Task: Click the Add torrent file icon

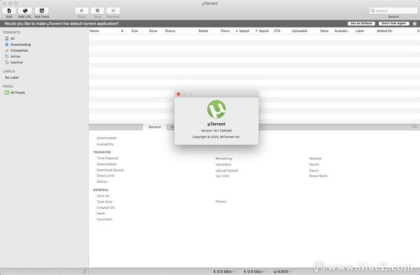Action: tap(9, 10)
